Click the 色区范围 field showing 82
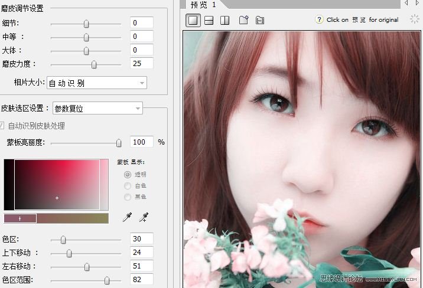Screen dimensions: 423x288 point(142,279)
